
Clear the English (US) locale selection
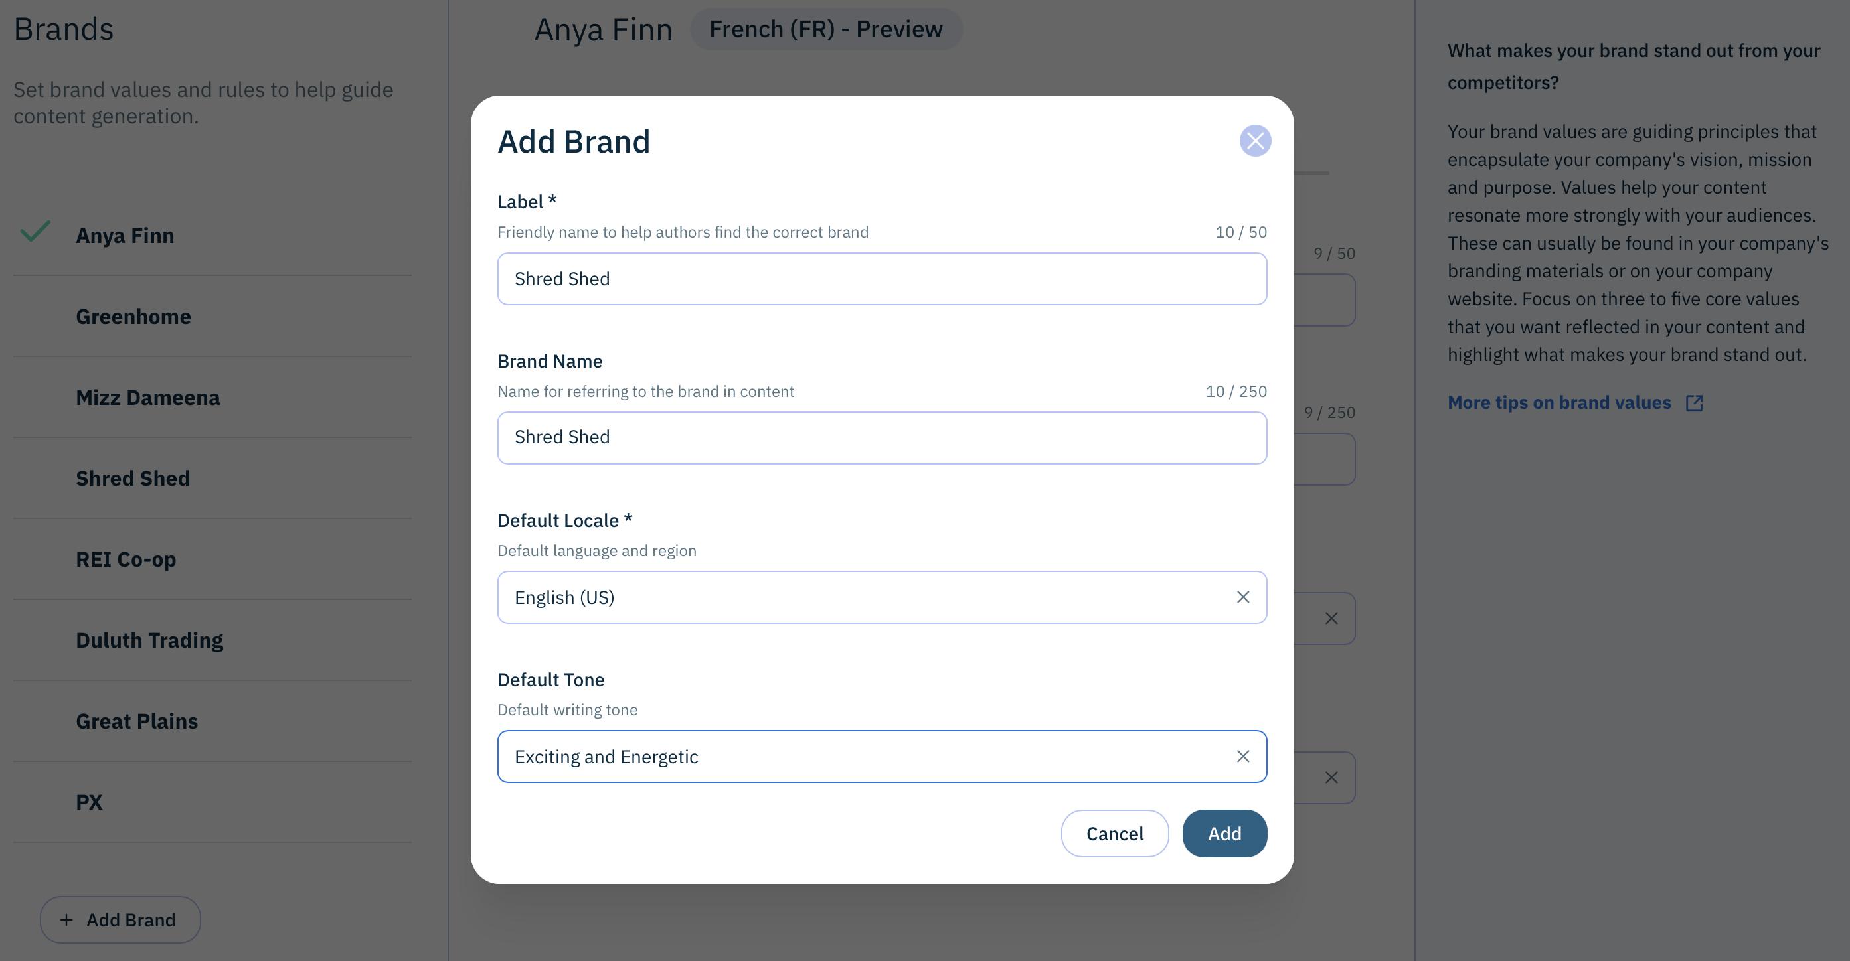(1242, 597)
